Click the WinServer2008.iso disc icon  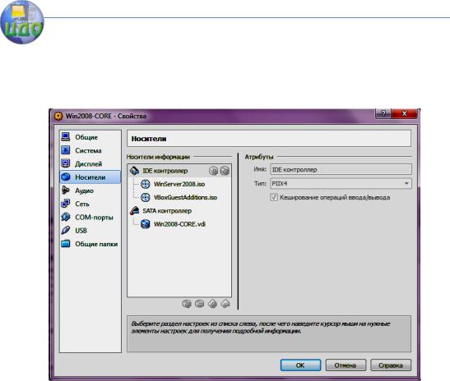tap(146, 184)
